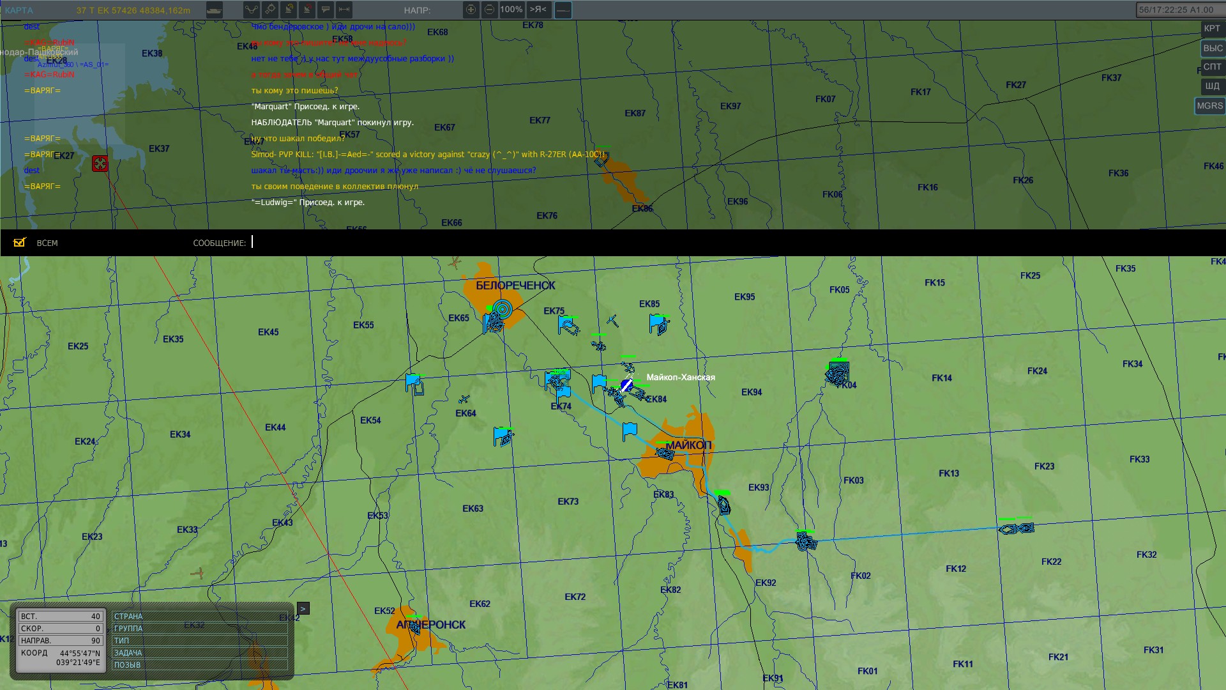Select the Майкоп-Ханская airfield marker
Image resolution: width=1226 pixels, height=690 pixels.
coord(627,385)
